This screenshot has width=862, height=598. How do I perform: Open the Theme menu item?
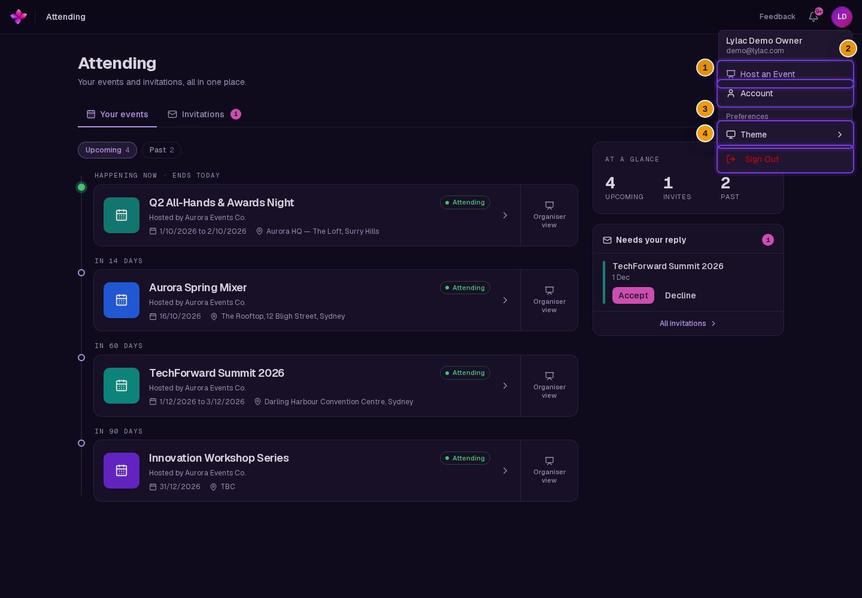pos(785,135)
